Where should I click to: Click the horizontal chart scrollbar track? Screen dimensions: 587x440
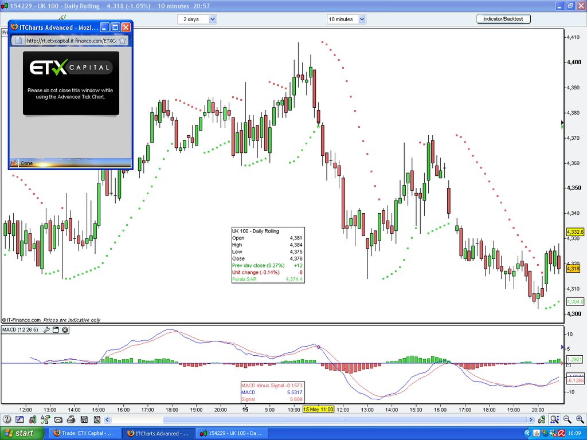coord(320,419)
